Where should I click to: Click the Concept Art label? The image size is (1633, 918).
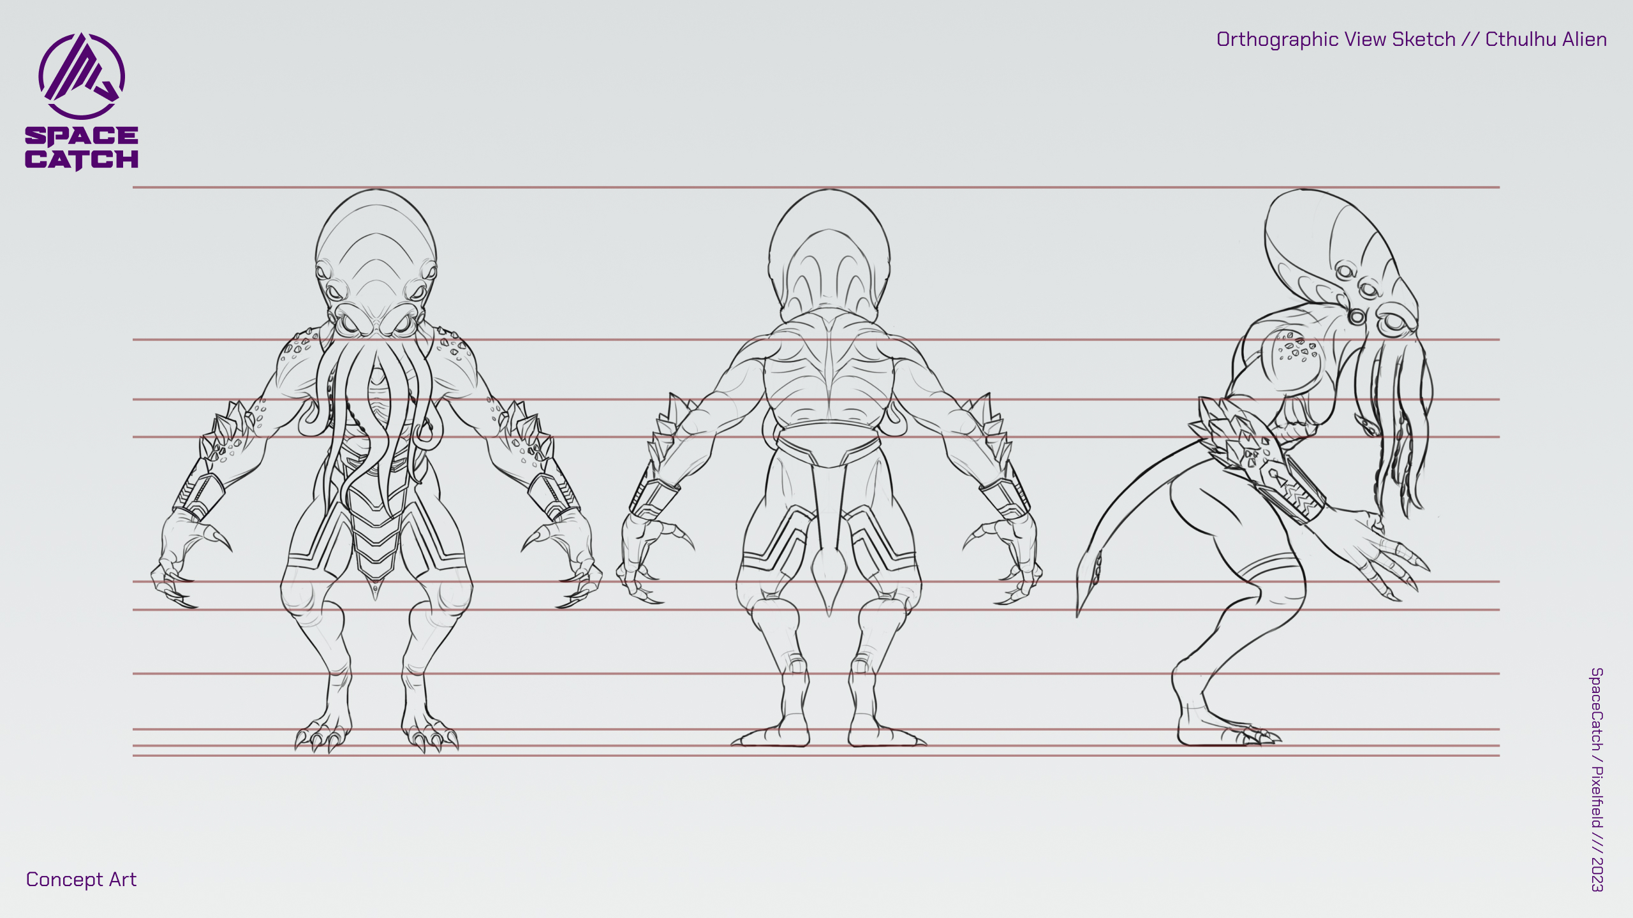(81, 879)
